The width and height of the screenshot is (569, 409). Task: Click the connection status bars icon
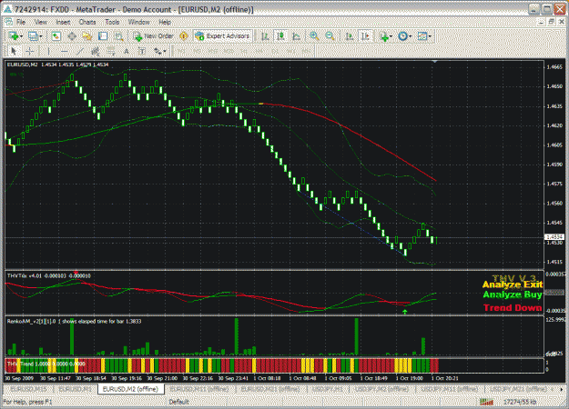[x=486, y=402]
